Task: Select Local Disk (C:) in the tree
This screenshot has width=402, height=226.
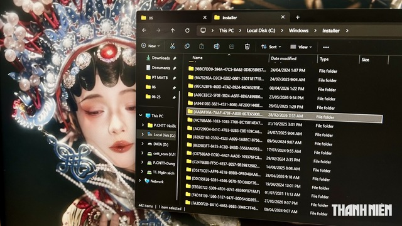Action: pos(161,135)
